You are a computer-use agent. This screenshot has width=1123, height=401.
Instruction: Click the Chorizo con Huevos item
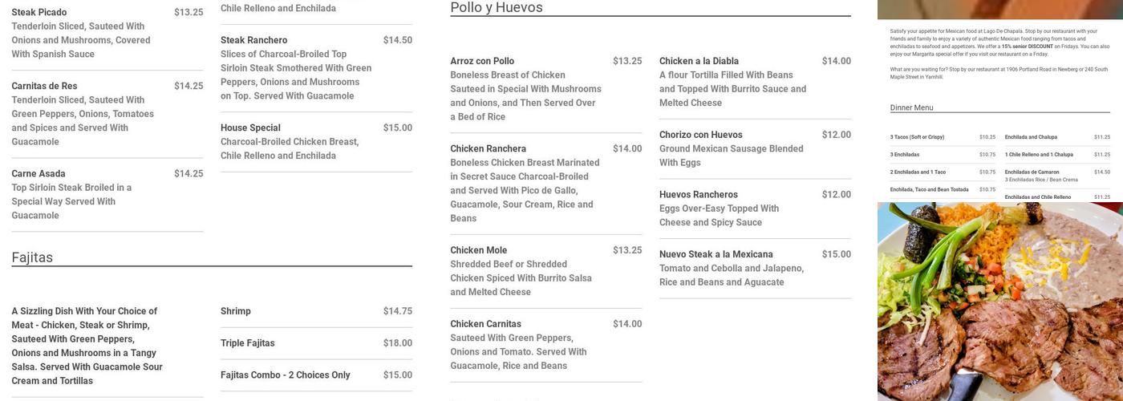[701, 135]
